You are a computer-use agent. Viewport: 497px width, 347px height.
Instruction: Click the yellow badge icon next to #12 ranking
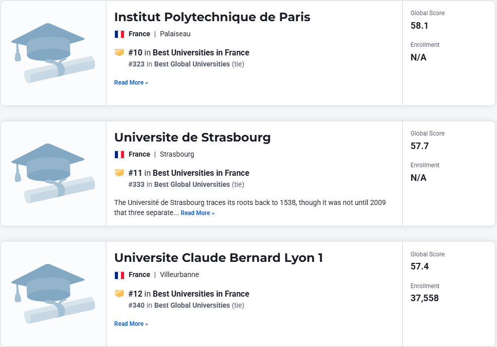pos(119,294)
